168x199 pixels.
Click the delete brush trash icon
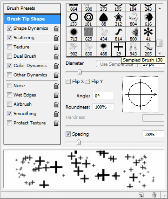click(154, 195)
